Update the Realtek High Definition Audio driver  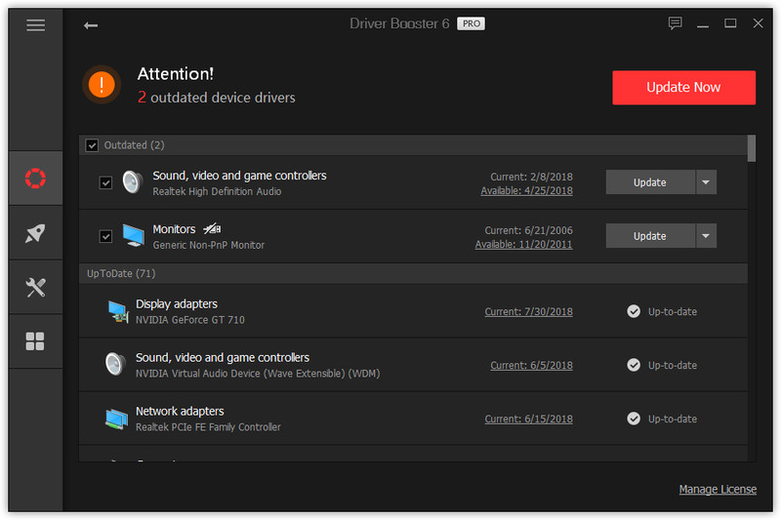pos(650,182)
